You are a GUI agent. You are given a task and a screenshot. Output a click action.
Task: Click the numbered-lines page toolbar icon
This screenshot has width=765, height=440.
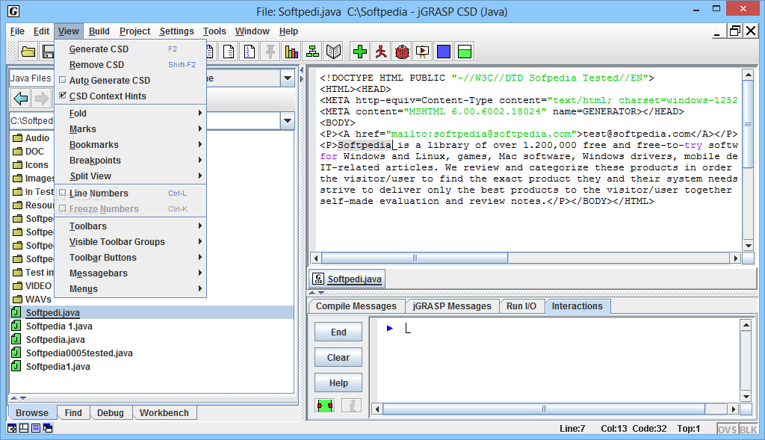[x=250, y=52]
